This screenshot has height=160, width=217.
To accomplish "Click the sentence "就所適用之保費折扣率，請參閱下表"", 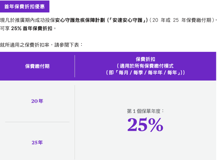I will 41,45.
